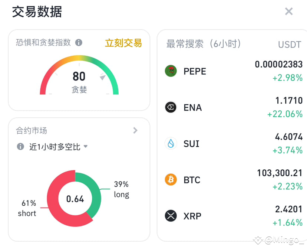Open long/short ratio info icon
The width and height of the screenshot is (307, 248).
click(20, 146)
